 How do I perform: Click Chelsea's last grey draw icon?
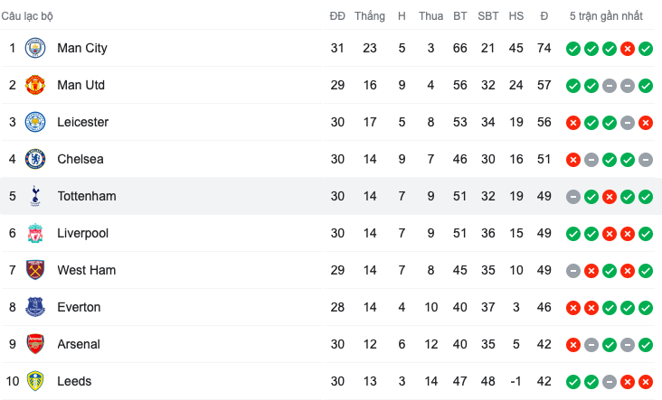point(645,159)
